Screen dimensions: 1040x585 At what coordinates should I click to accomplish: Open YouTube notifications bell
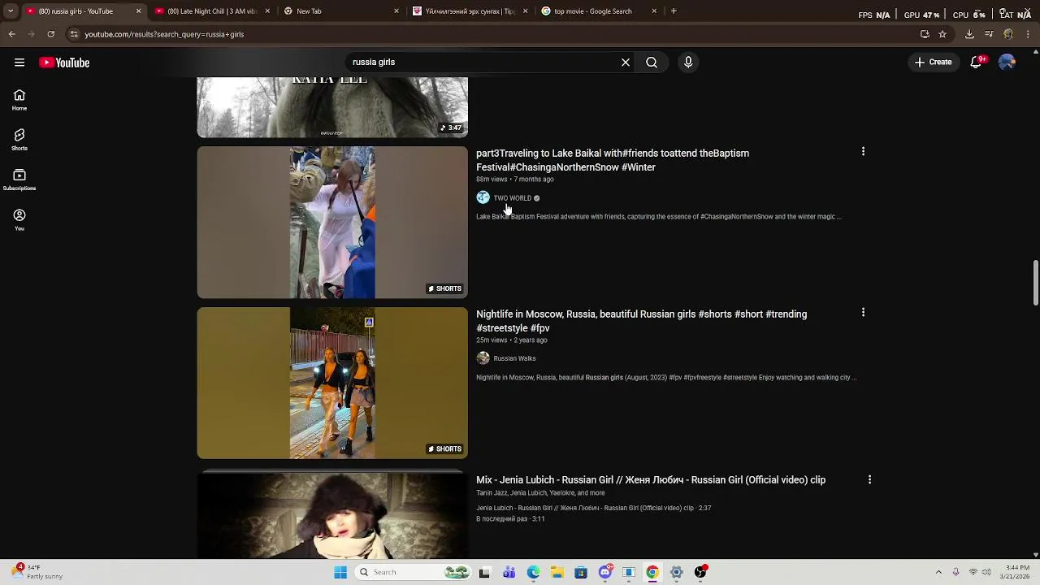977,63
